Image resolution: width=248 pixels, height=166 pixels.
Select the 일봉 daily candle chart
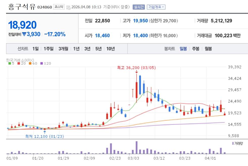(183, 49)
